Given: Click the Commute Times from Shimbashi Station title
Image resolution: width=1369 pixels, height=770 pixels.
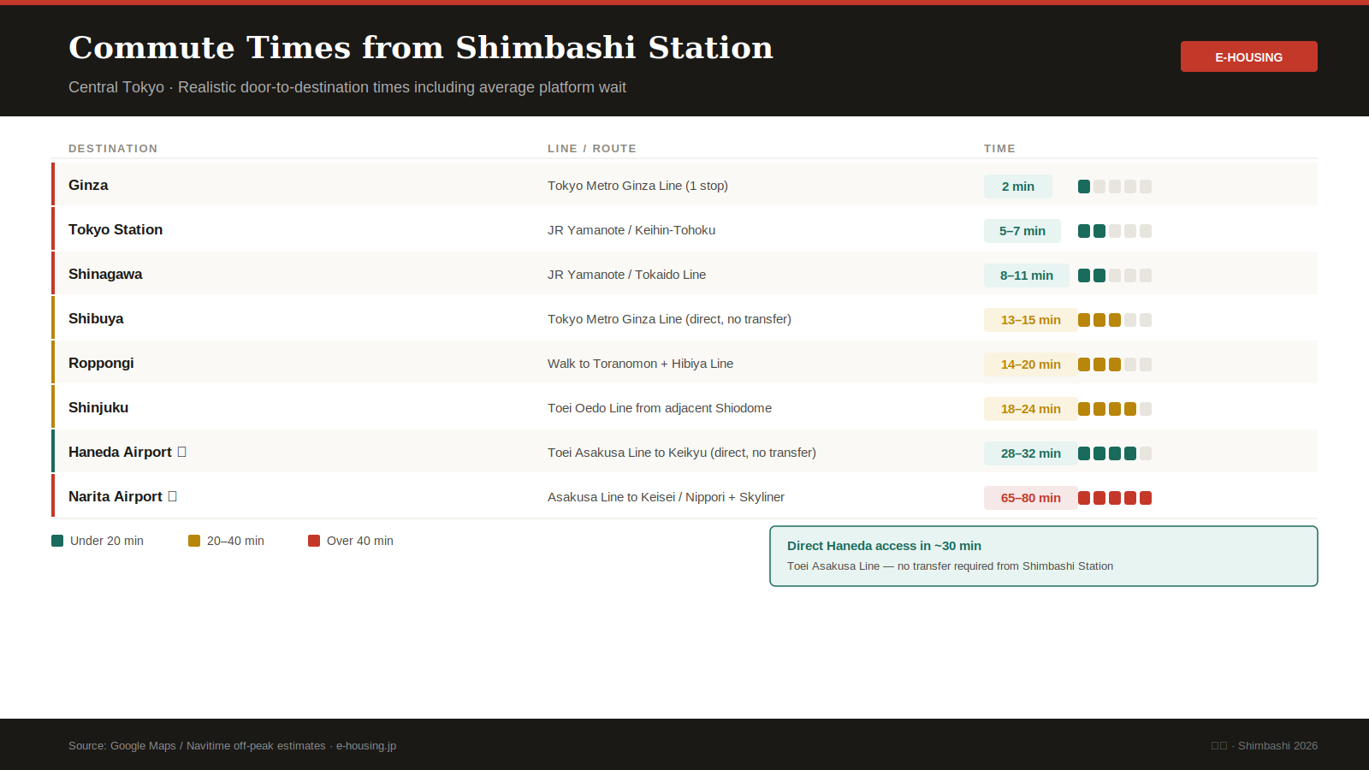Looking at the screenshot, I should (x=421, y=47).
